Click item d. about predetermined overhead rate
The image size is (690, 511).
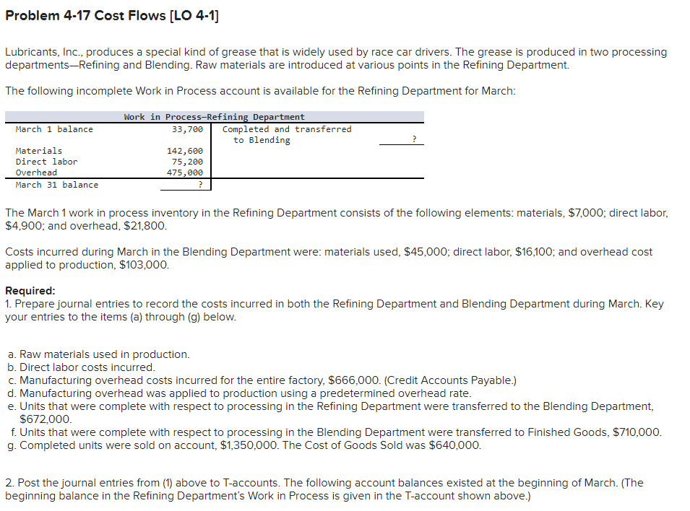tap(239, 393)
